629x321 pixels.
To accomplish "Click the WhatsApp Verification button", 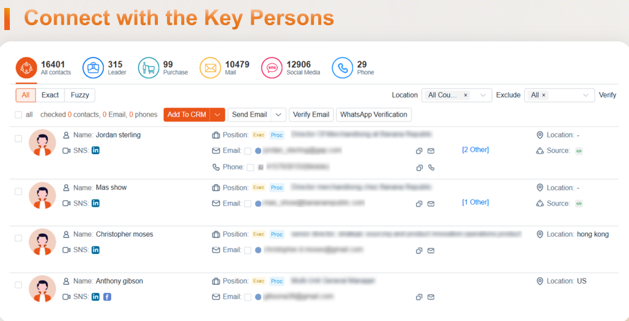I will coord(374,115).
